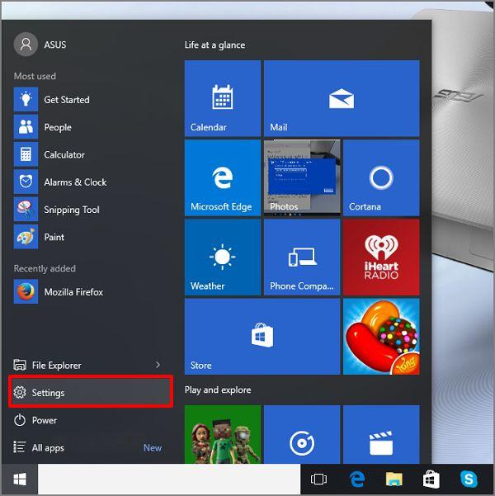Open the Cortana tile

coord(381,177)
